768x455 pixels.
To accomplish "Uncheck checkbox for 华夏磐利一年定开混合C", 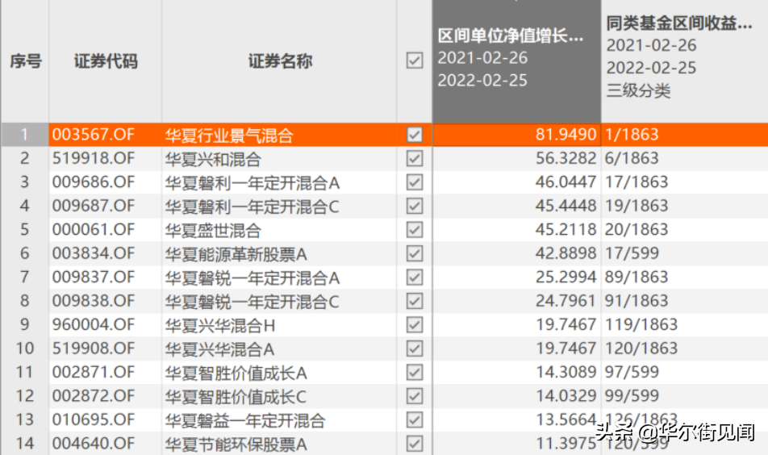I will point(415,206).
